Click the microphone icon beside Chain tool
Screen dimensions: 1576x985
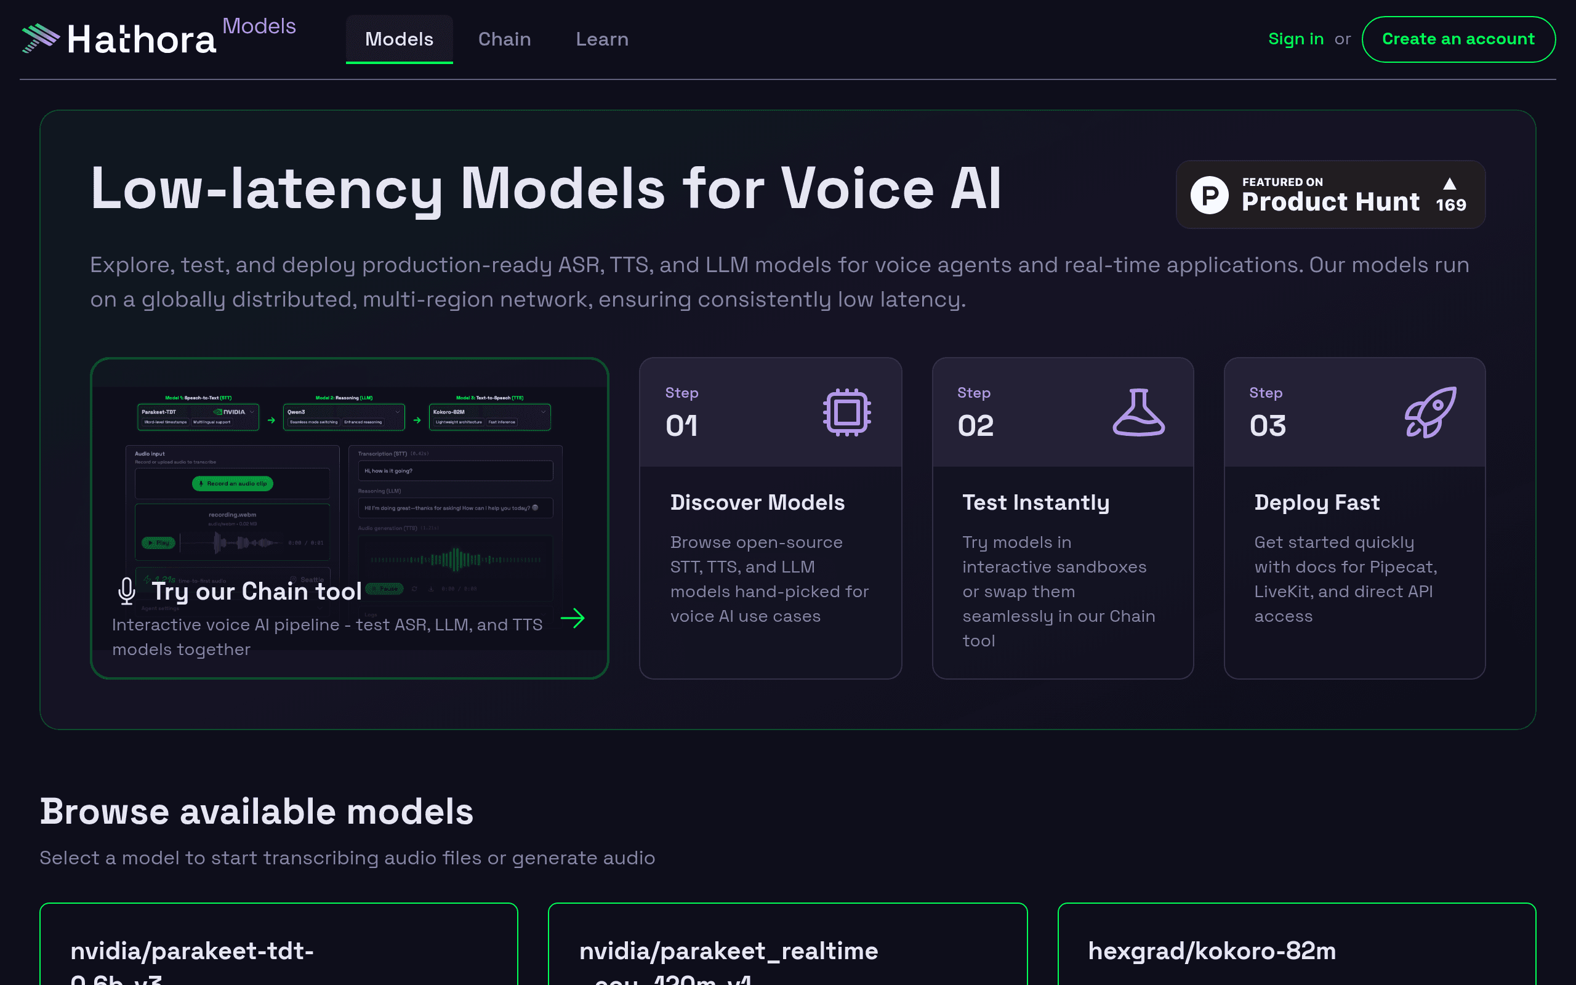pos(126,591)
